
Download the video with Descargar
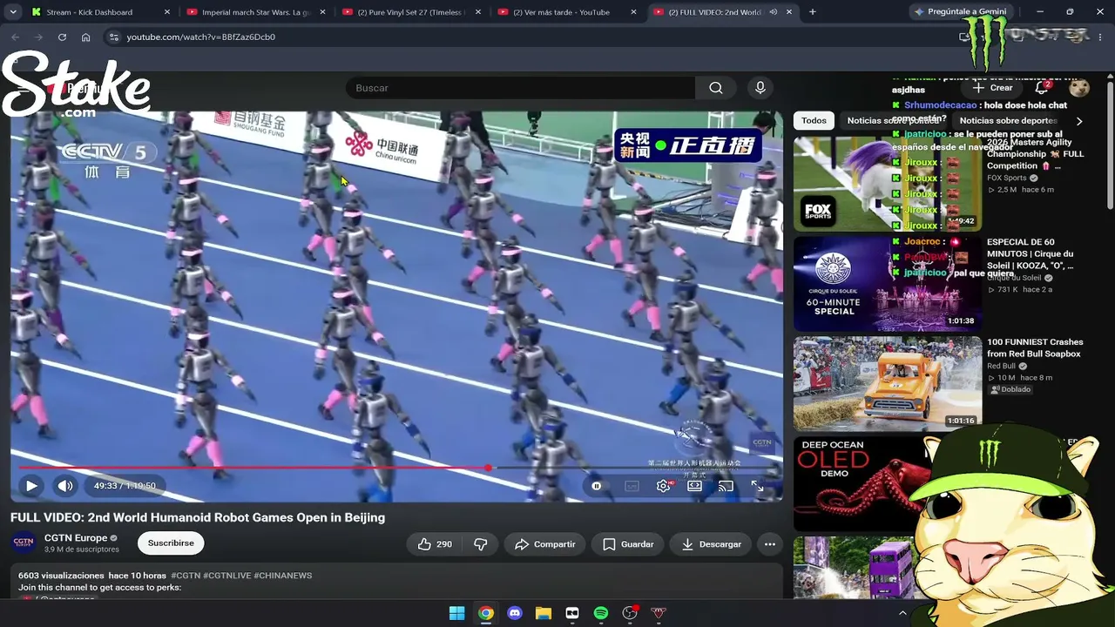[x=711, y=544]
